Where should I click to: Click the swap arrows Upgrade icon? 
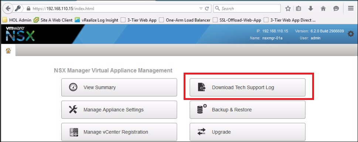pyautogui.click(x=202, y=132)
